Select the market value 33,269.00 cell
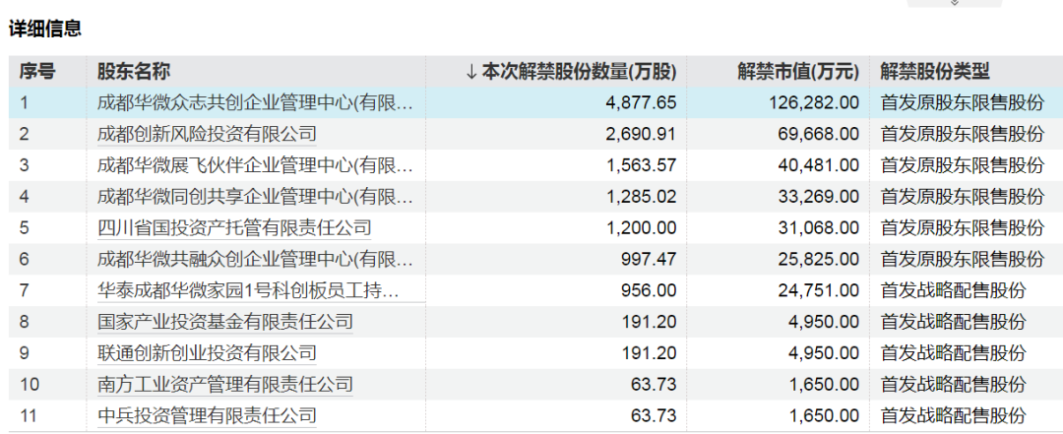The height and width of the screenshot is (434, 1063). (x=819, y=196)
